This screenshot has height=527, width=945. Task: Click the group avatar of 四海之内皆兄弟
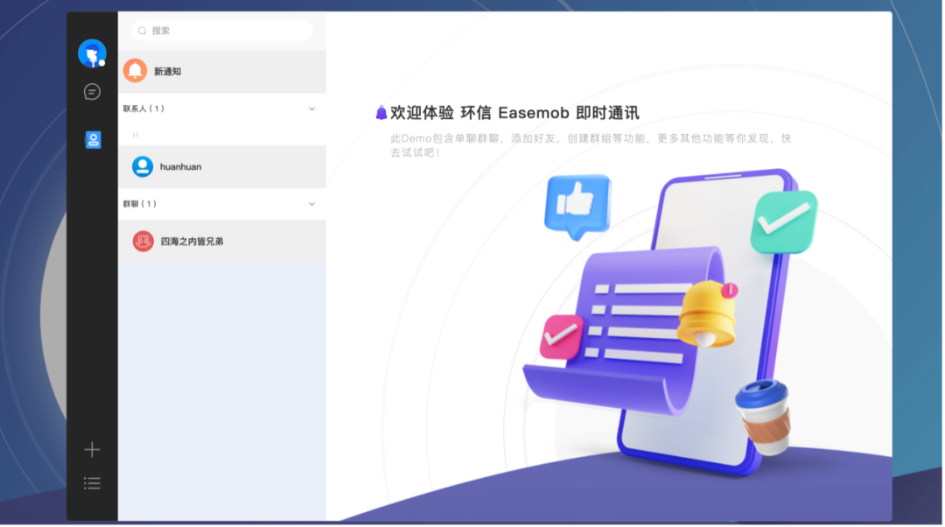(x=143, y=240)
